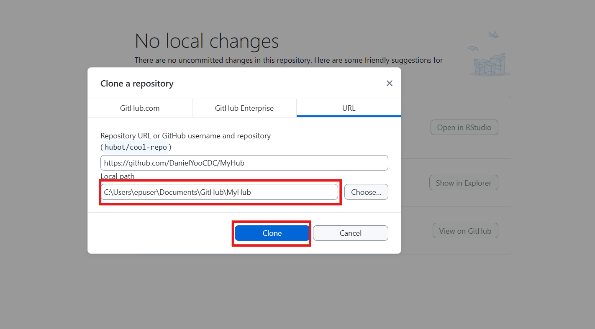
Task: Click the Clone a repository title
Action: (137, 84)
